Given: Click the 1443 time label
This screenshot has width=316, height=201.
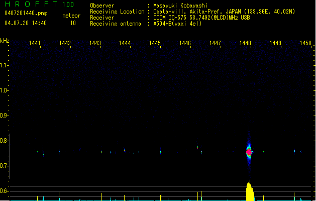Looking at the screenshot, I should (95, 44).
